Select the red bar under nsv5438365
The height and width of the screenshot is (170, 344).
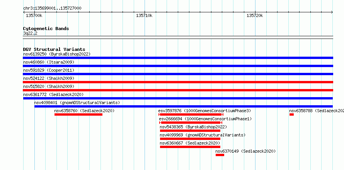click(x=190, y=131)
